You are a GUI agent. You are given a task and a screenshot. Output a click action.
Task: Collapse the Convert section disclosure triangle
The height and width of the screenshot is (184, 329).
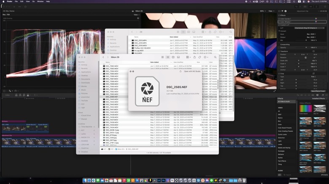pyautogui.click(x=279, y=31)
